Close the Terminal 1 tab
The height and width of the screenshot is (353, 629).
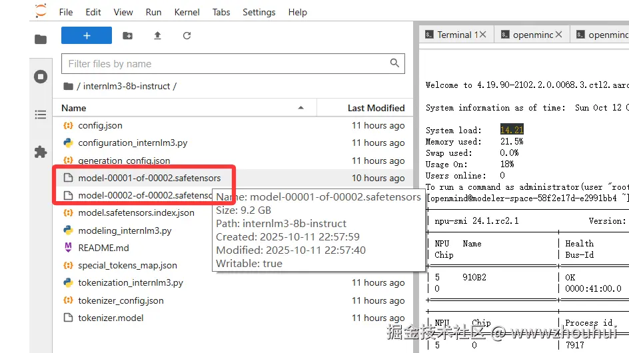click(483, 35)
